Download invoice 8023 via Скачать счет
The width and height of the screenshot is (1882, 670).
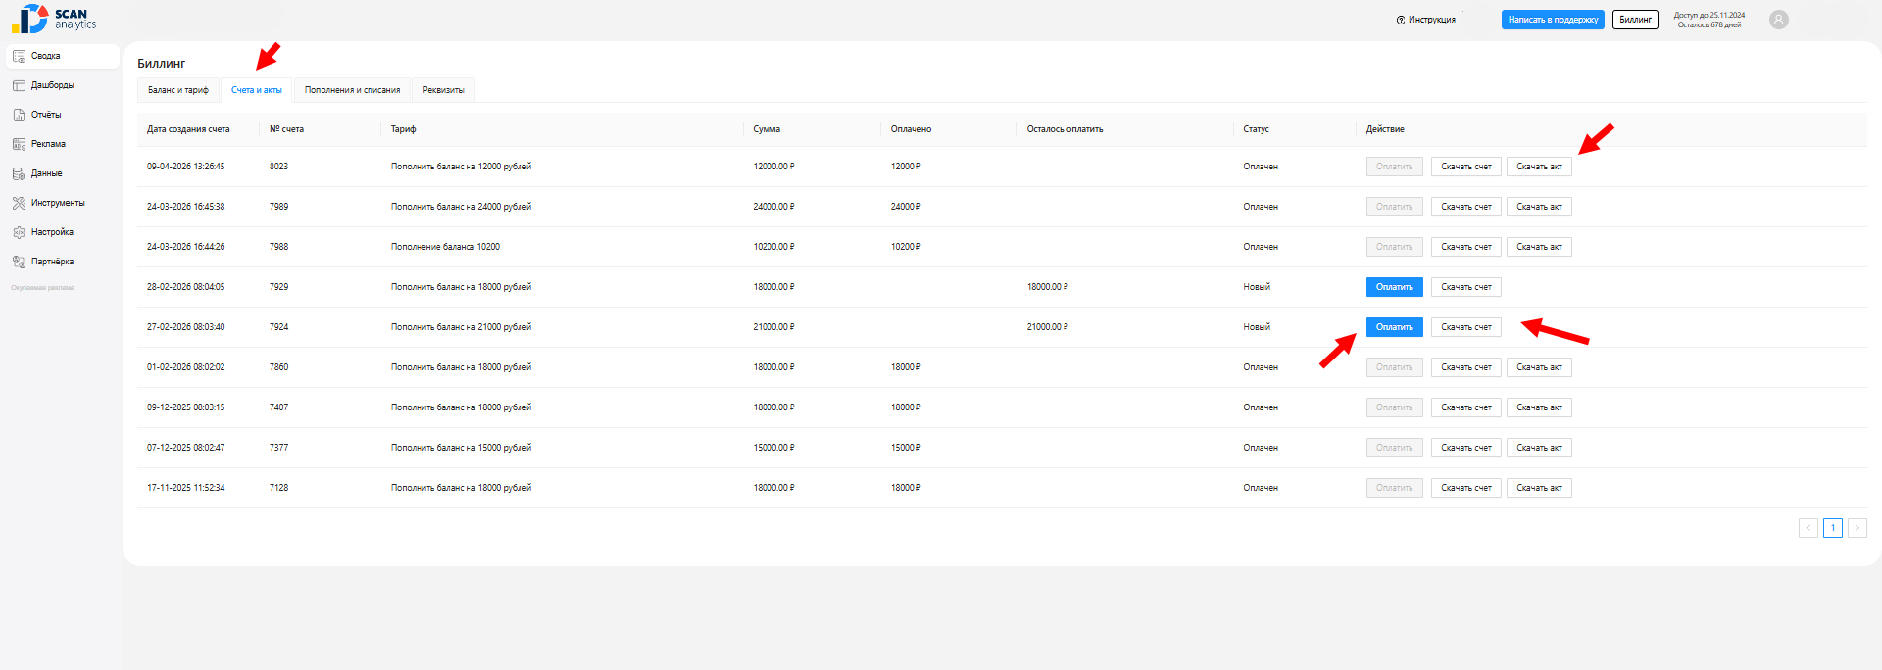(1466, 167)
